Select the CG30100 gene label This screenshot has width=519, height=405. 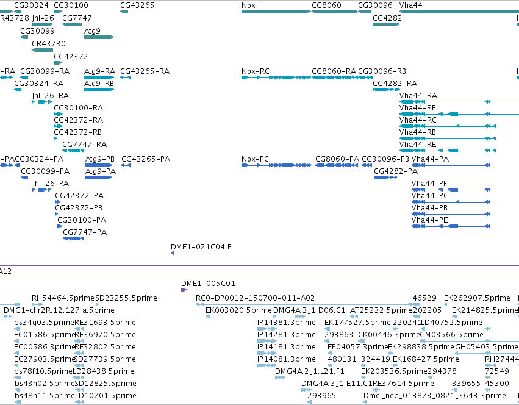[71, 5]
